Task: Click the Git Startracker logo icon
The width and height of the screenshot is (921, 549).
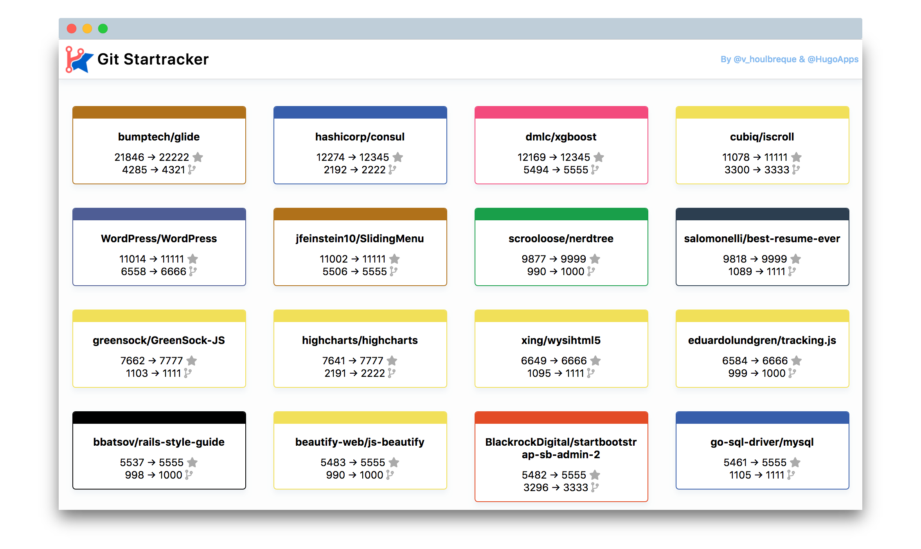Action: tap(77, 59)
